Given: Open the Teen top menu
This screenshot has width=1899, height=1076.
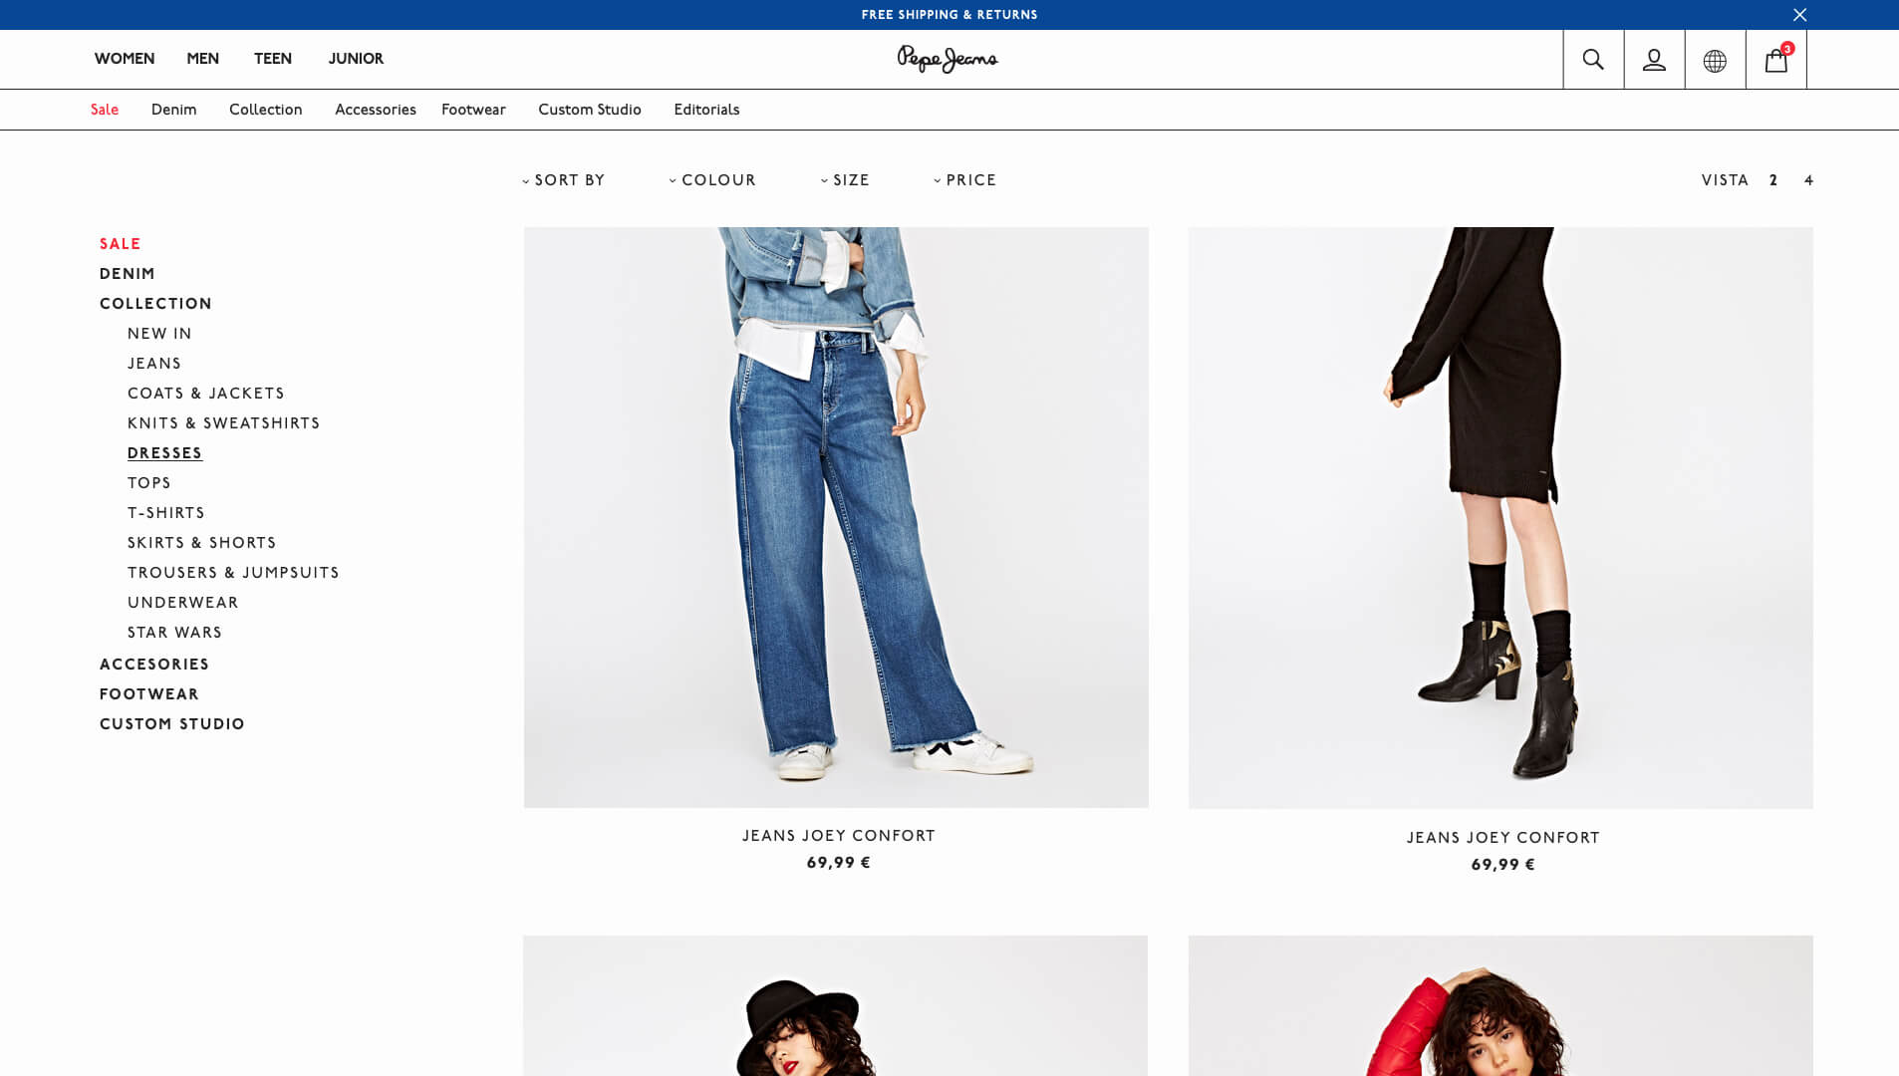Looking at the screenshot, I should click(272, 59).
